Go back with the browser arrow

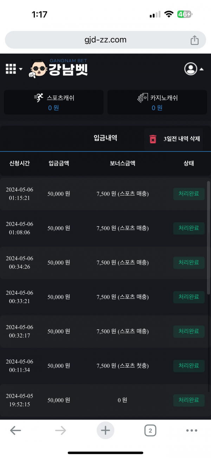[15, 430]
